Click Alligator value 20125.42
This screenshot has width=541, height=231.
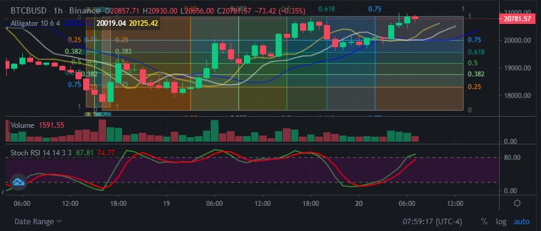pos(143,23)
